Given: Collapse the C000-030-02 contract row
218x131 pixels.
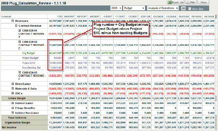Looking at the screenshot, I should click(x=20, y=41).
